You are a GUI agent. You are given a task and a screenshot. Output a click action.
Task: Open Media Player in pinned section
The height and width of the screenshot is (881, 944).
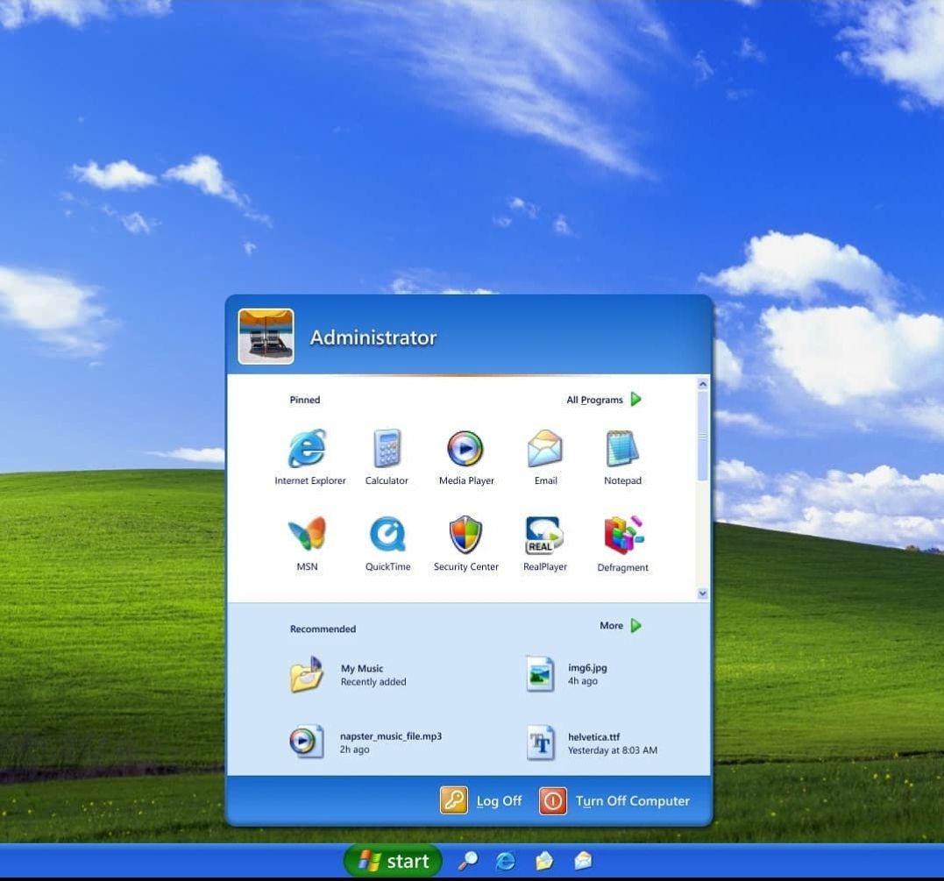pos(465,449)
